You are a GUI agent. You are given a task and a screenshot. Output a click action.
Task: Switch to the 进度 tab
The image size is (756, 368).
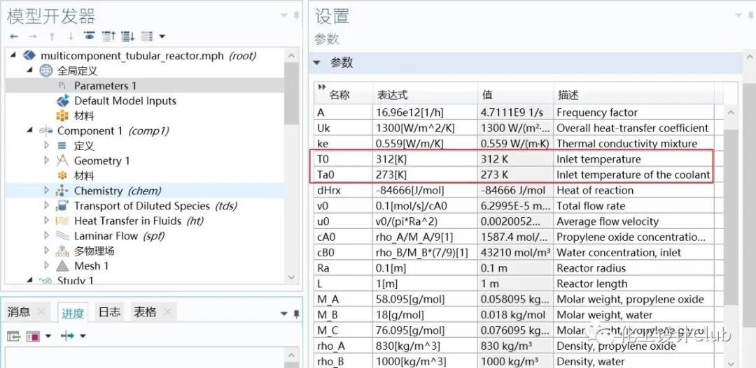click(x=73, y=313)
